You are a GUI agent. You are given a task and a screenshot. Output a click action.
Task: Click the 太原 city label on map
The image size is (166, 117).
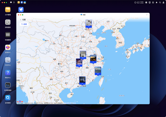pyautogui.click(x=76, y=36)
